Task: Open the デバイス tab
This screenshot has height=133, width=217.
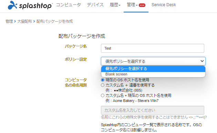Action: pyautogui.click(x=95, y=5)
